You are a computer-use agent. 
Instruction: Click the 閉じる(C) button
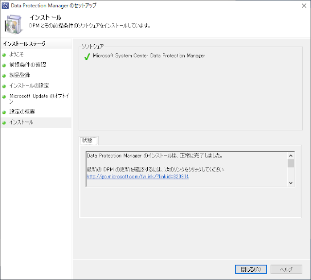(251, 269)
